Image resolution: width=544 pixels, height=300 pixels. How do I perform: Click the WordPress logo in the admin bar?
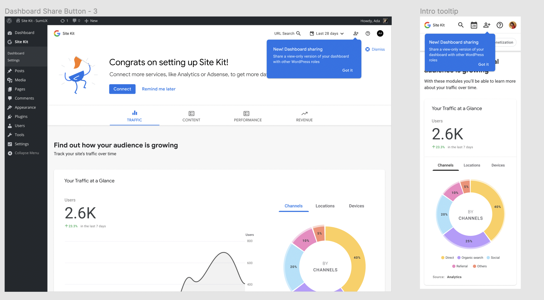click(x=9, y=21)
